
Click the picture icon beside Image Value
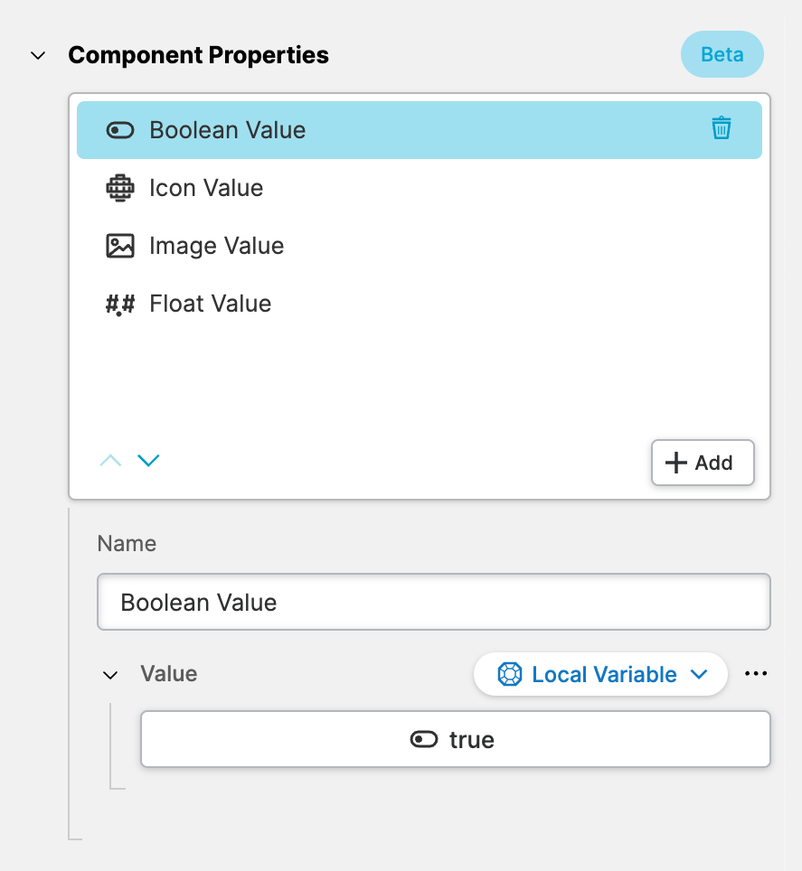[120, 246]
